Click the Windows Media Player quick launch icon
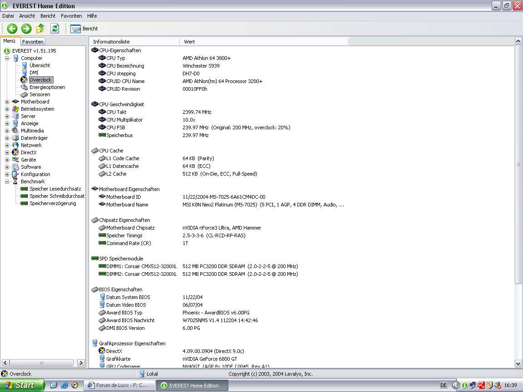Screen dimensions: 523x392 (74, 385)
